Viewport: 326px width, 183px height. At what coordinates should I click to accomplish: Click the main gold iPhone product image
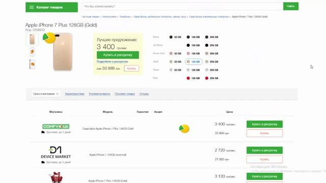pyautogui.click(x=63, y=52)
